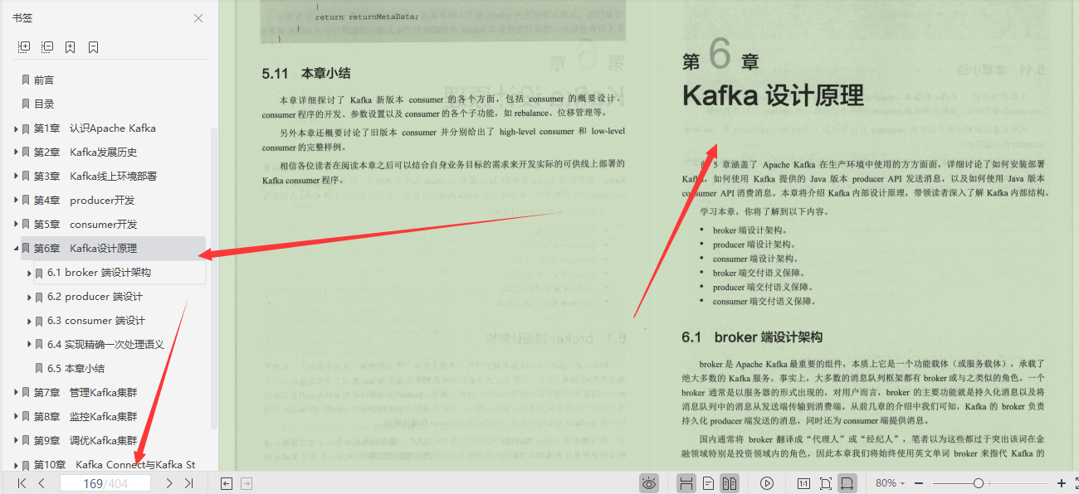Screen dimensions: 1079x494
Task: Open the 80% zoom level dropdown
Action: point(891,483)
